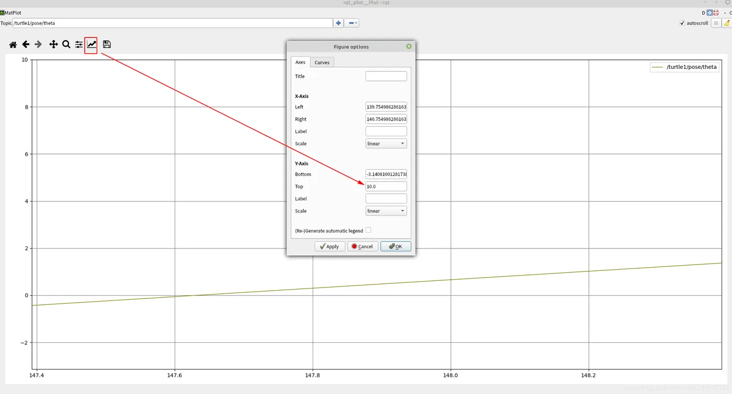Click the Cancel button
The image size is (732, 394).
(x=363, y=246)
